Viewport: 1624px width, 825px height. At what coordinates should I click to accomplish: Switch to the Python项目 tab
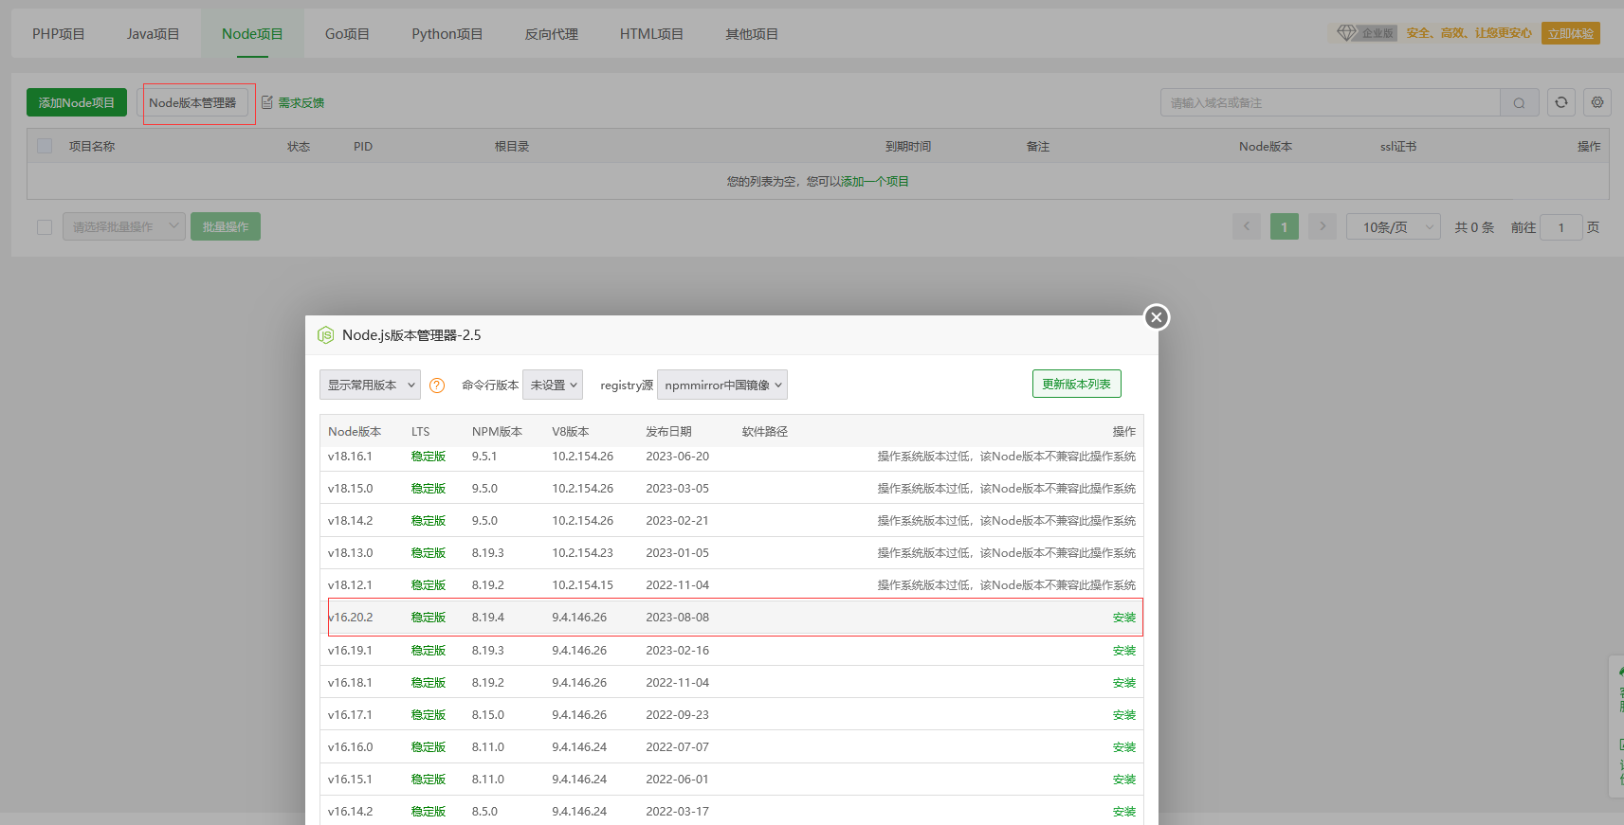(x=447, y=34)
